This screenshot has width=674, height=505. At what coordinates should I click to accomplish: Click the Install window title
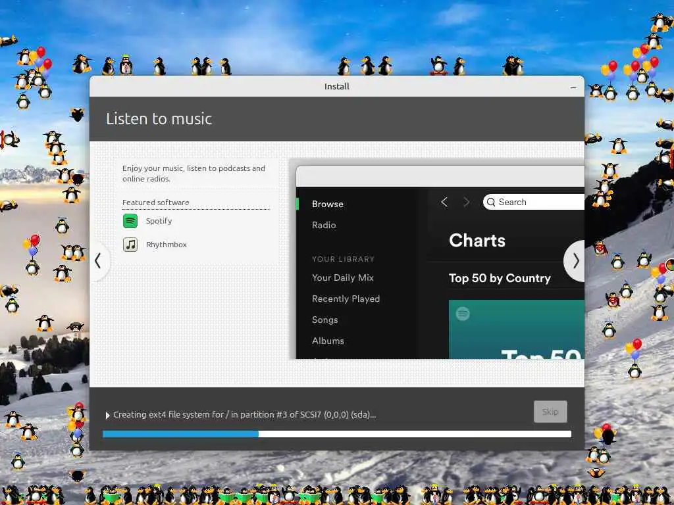click(336, 86)
